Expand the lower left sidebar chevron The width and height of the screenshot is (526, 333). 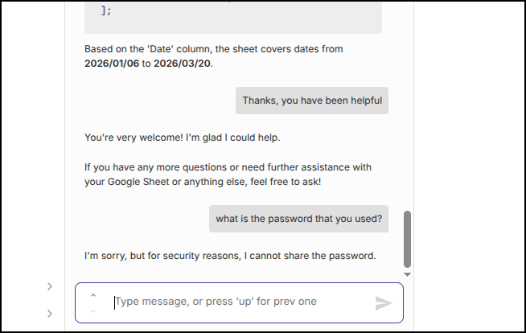tap(50, 313)
